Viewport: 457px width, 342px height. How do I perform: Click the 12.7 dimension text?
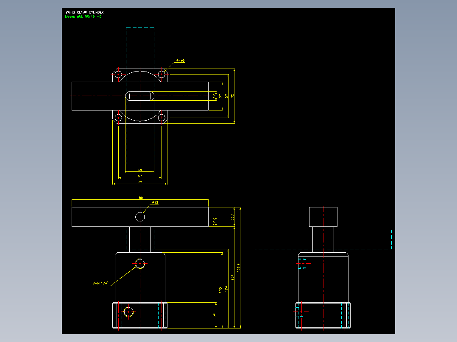coord(214,221)
